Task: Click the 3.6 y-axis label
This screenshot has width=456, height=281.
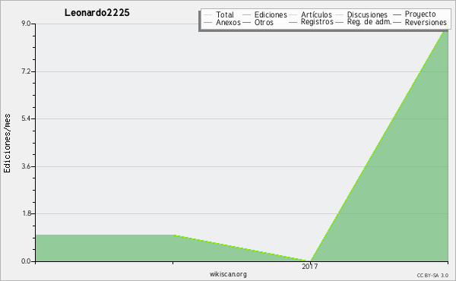Action: [x=26, y=166]
